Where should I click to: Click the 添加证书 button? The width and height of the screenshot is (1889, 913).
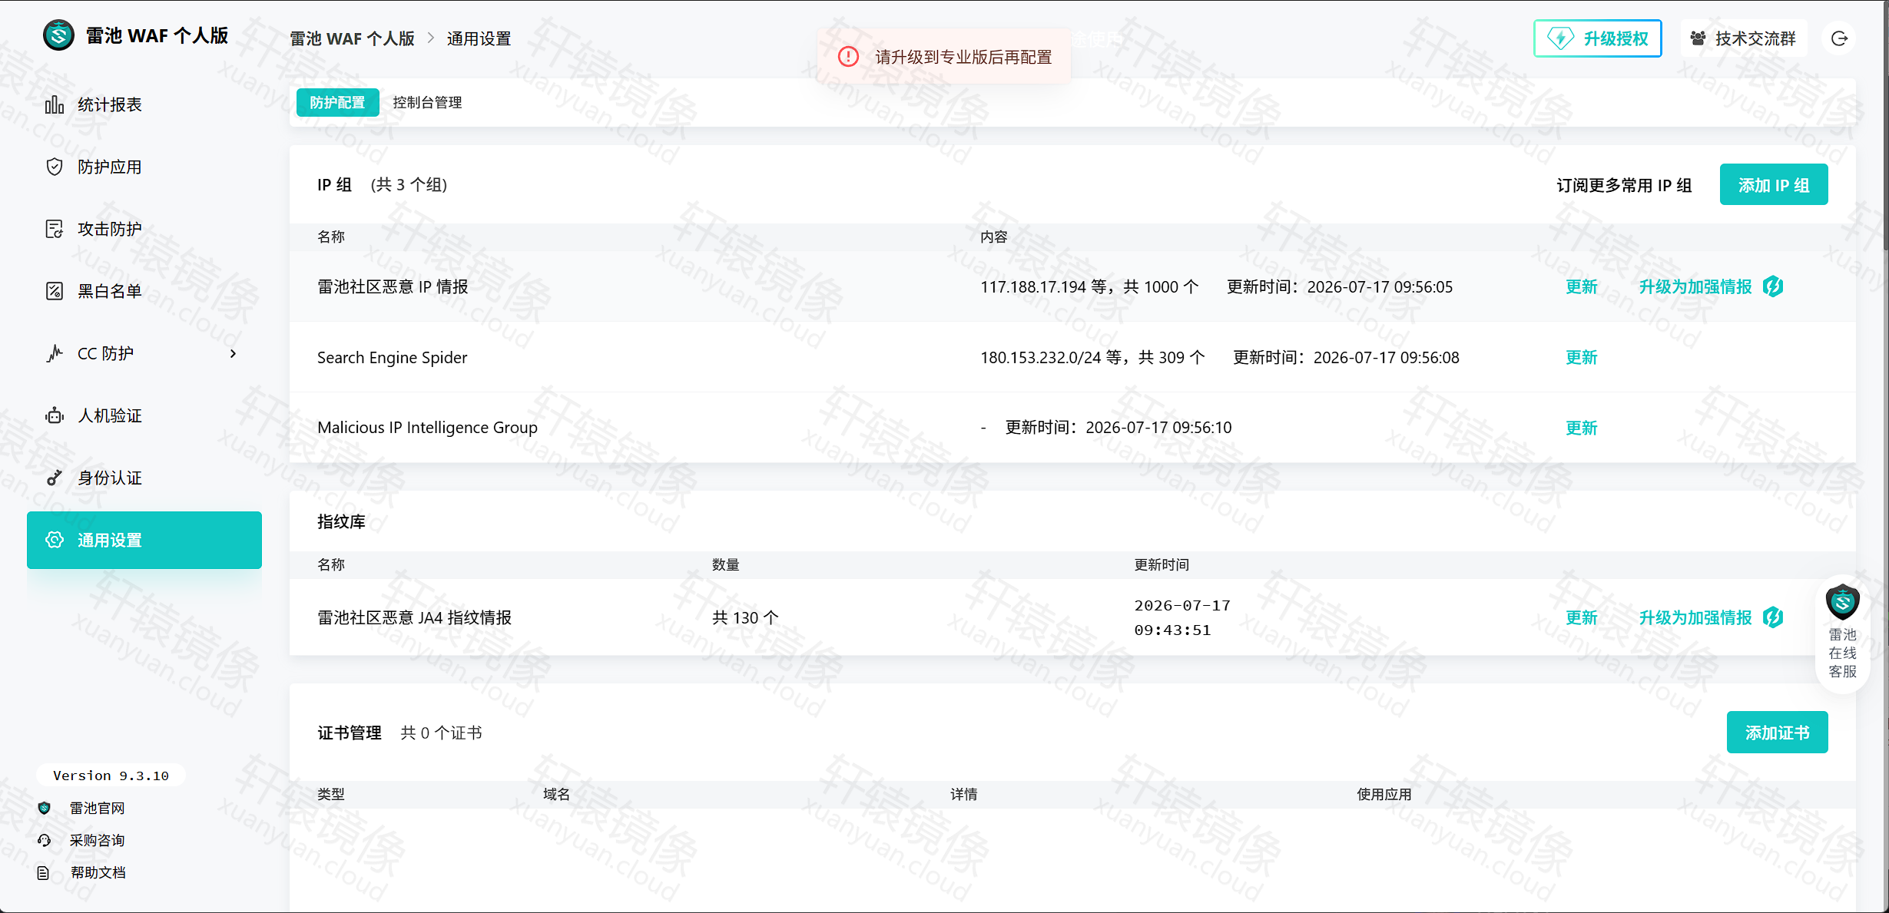click(x=1777, y=733)
